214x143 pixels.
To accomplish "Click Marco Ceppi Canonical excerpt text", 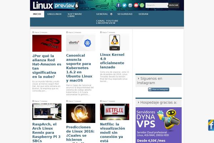I will point(80,90).
